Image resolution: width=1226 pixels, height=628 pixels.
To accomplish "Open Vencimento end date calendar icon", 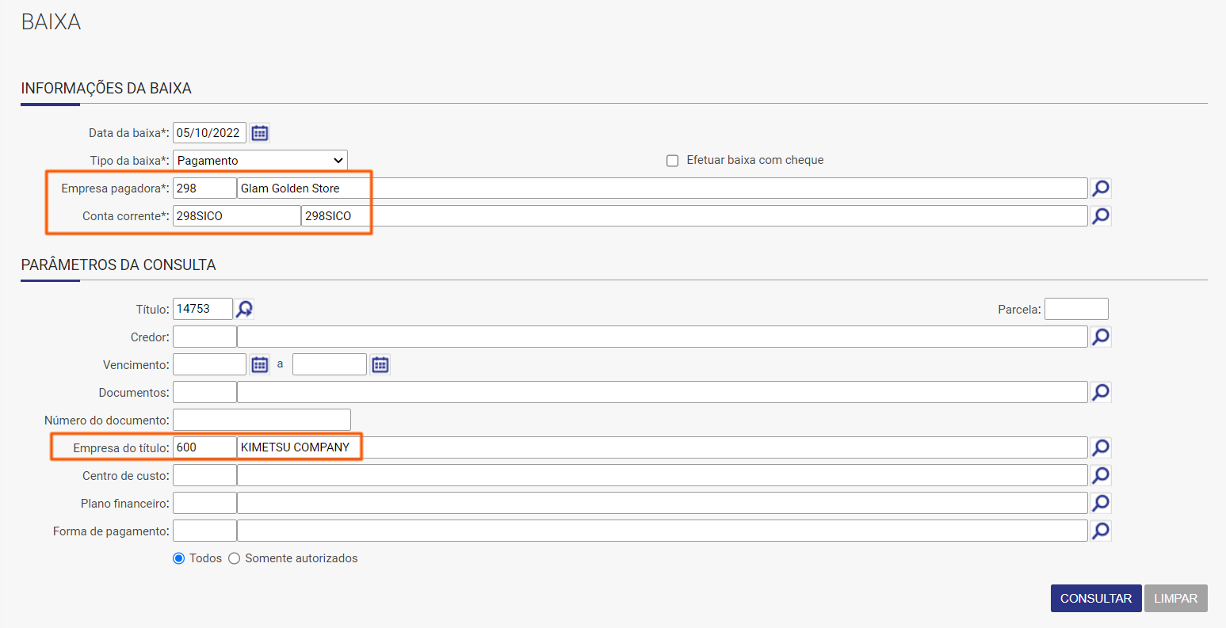I will click(x=380, y=364).
